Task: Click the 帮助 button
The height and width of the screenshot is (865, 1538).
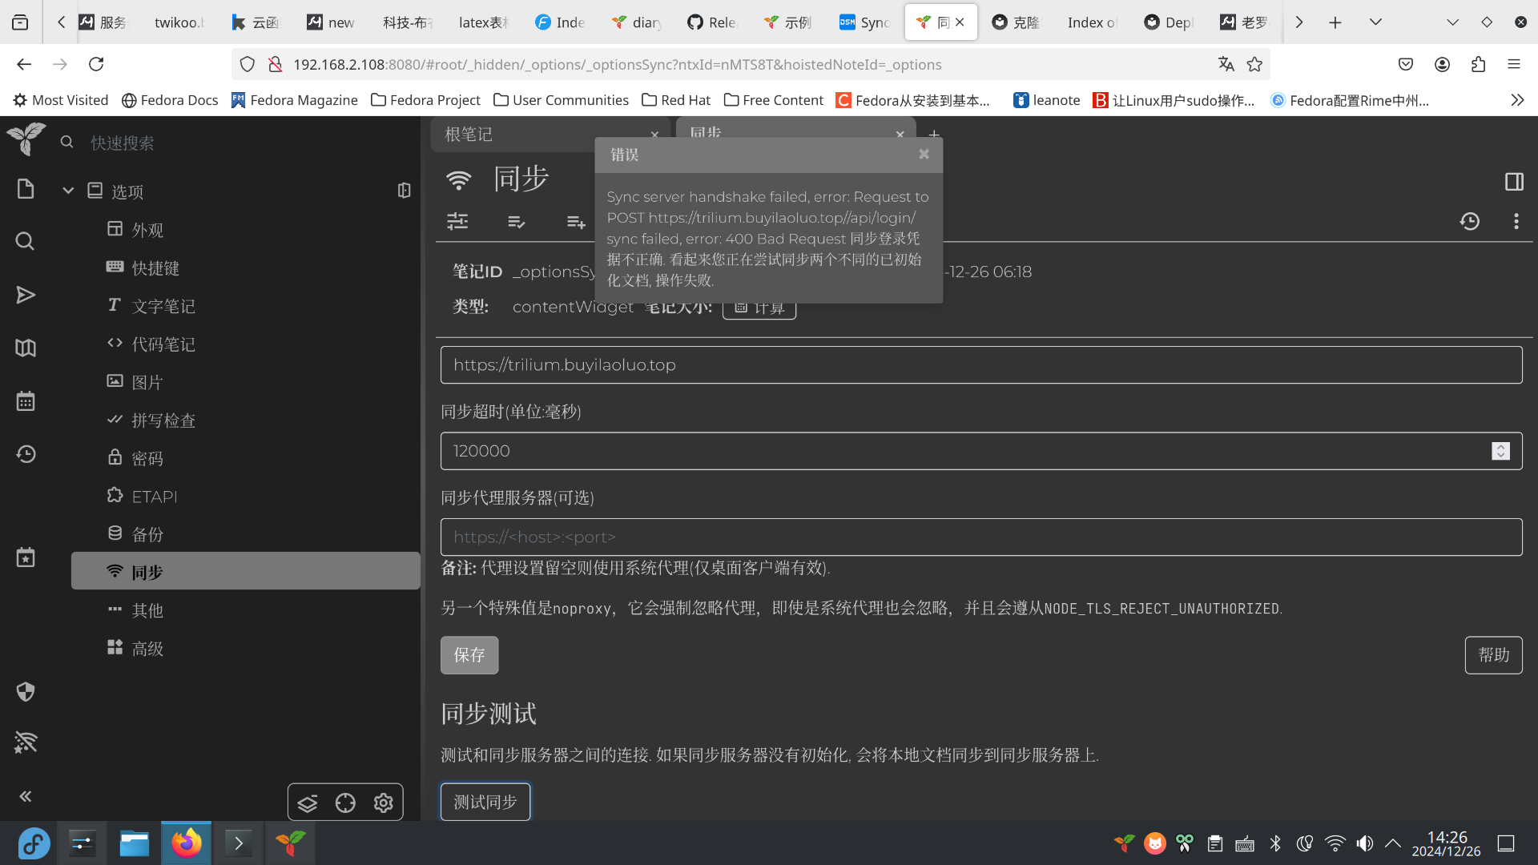Action: point(1494,655)
